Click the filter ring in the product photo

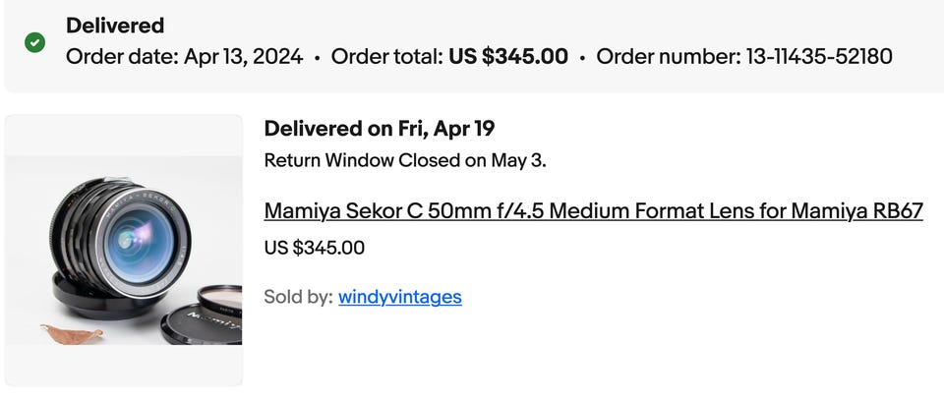218,295
